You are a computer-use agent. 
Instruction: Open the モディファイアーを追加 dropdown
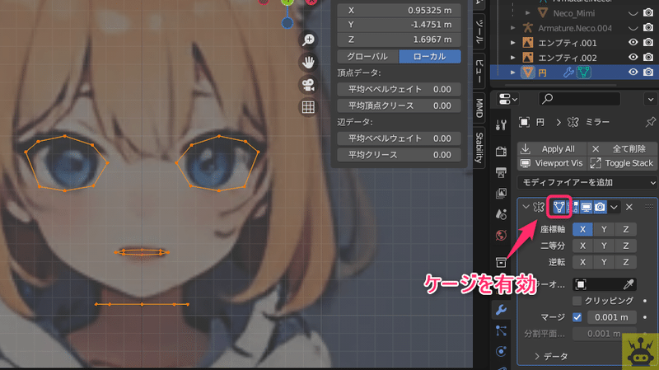(x=587, y=182)
